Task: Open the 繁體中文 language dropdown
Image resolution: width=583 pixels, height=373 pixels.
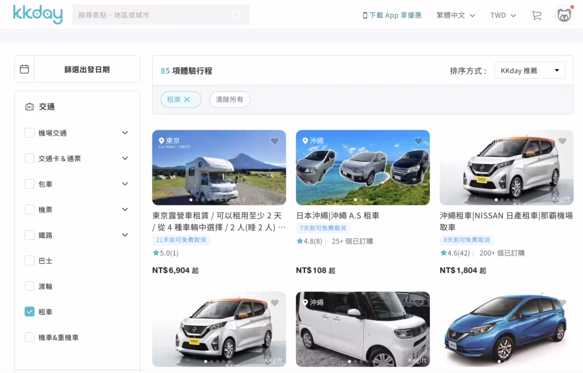Action: (456, 15)
